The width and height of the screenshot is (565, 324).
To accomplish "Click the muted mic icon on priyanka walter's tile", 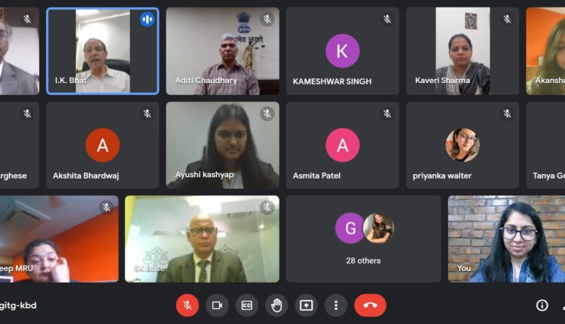I will coord(507,114).
